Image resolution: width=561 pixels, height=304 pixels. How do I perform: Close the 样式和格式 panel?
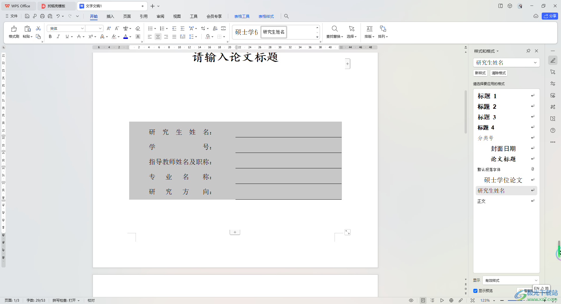click(536, 51)
